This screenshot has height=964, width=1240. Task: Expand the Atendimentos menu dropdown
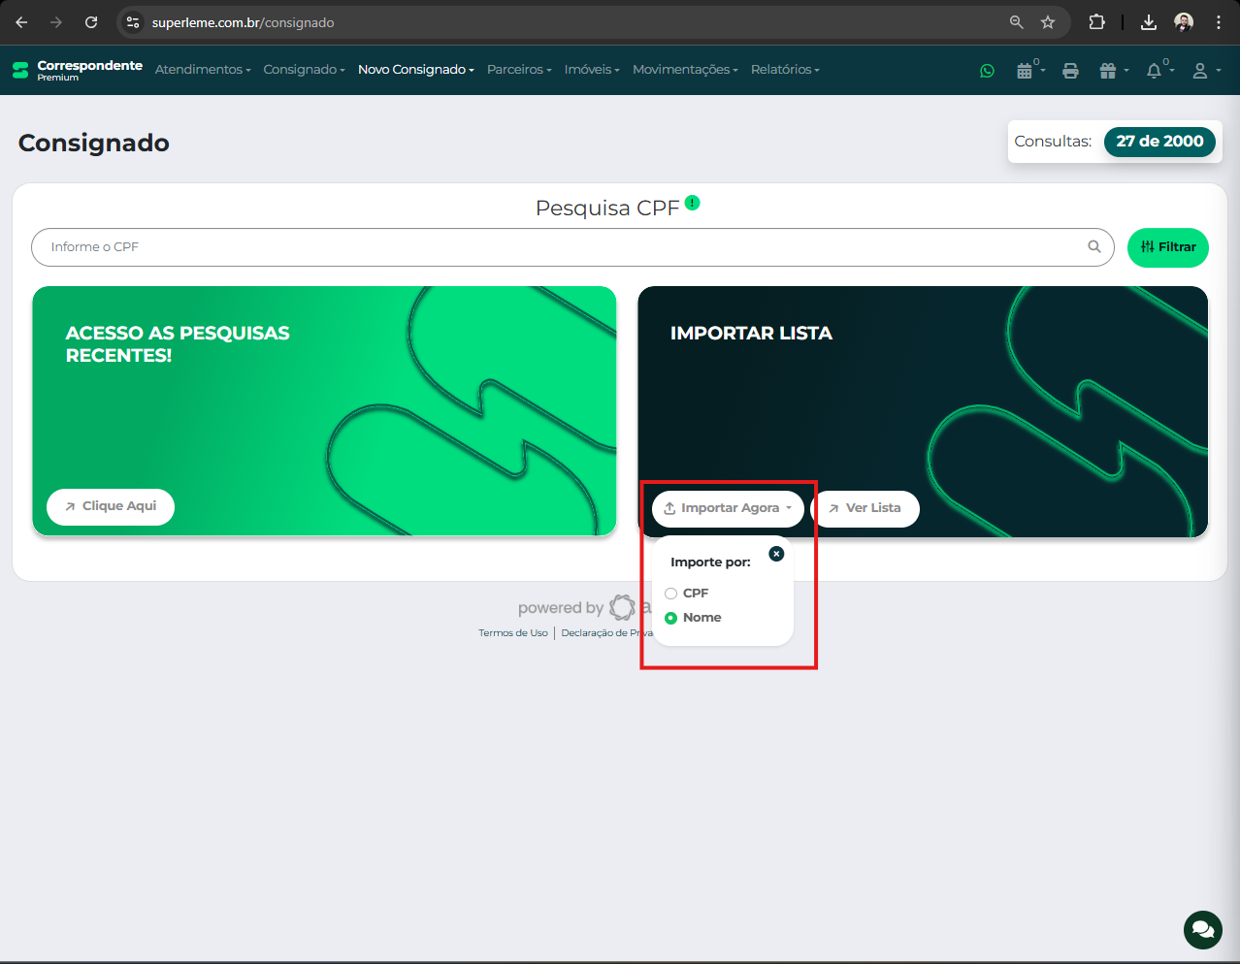(x=203, y=70)
